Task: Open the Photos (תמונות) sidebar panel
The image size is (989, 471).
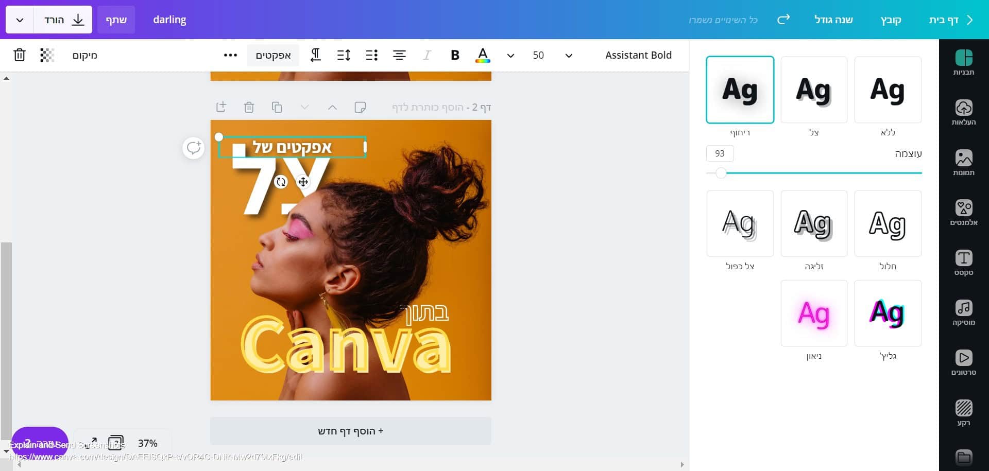Action: pos(963,163)
